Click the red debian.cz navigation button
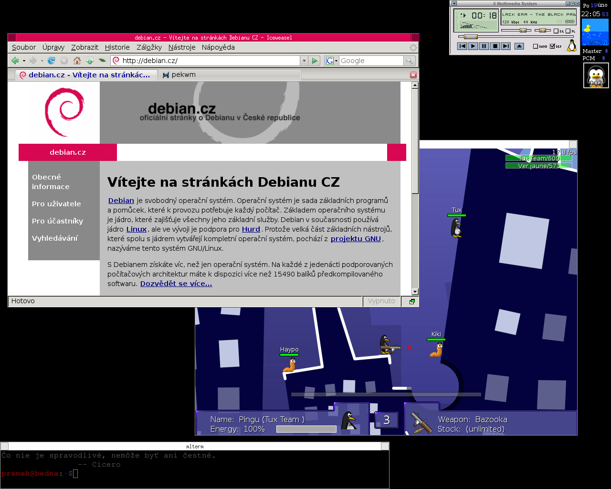 pyautogui.click(x=68, y=152)
